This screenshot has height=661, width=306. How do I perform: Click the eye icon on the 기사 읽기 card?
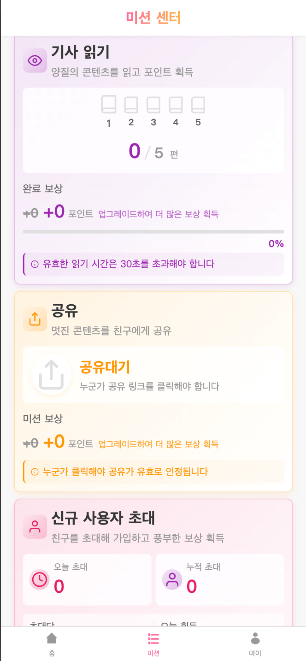(x=35, y=60)
